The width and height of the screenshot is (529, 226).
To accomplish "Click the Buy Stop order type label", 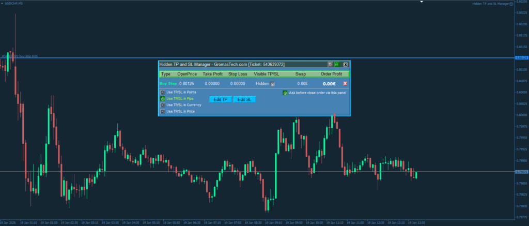I will tap(168, 83).
